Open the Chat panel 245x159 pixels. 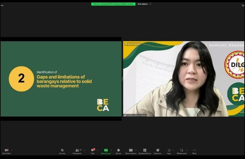pos(93,150)
